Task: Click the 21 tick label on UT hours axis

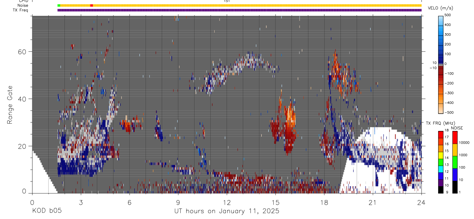Action: point(372,202)
